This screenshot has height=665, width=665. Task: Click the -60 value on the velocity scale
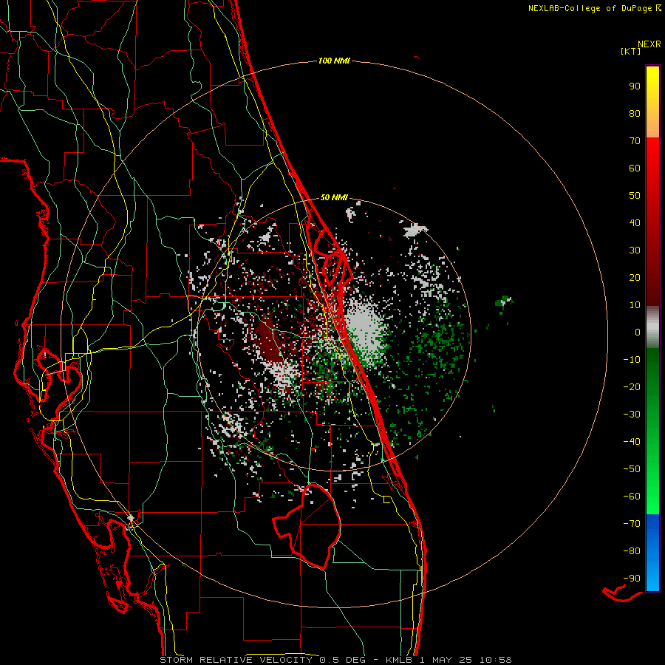pyautogui.click(x=632, y=497)
